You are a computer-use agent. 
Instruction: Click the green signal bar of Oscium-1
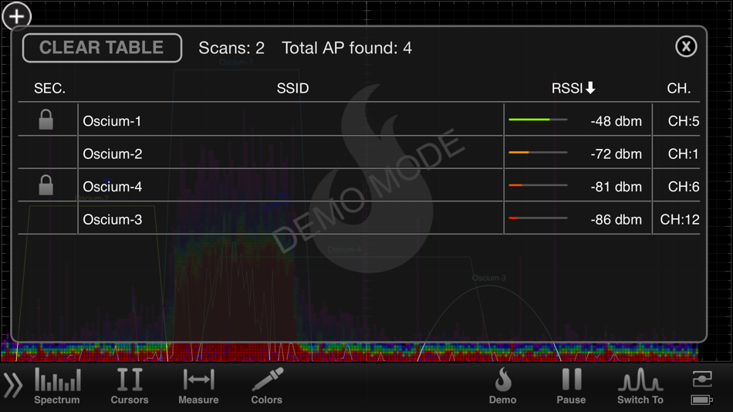[538, 120]
